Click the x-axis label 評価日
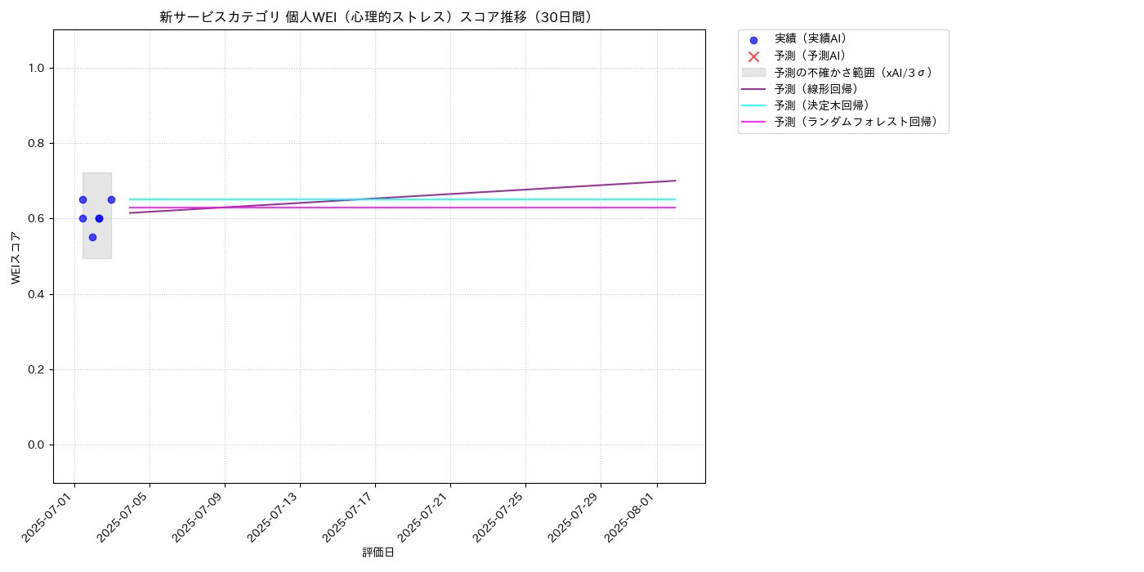Viewport: 1144px width, 572px height. pos(378,553)
